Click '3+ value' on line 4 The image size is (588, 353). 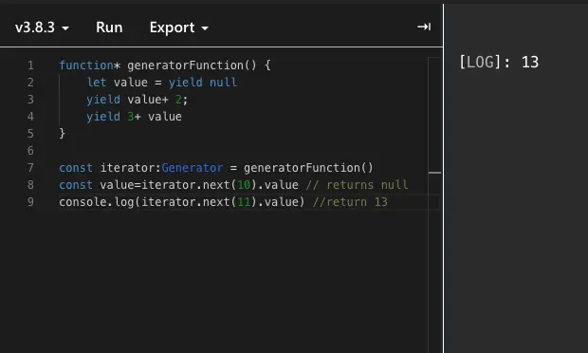(x=155, y=117)
